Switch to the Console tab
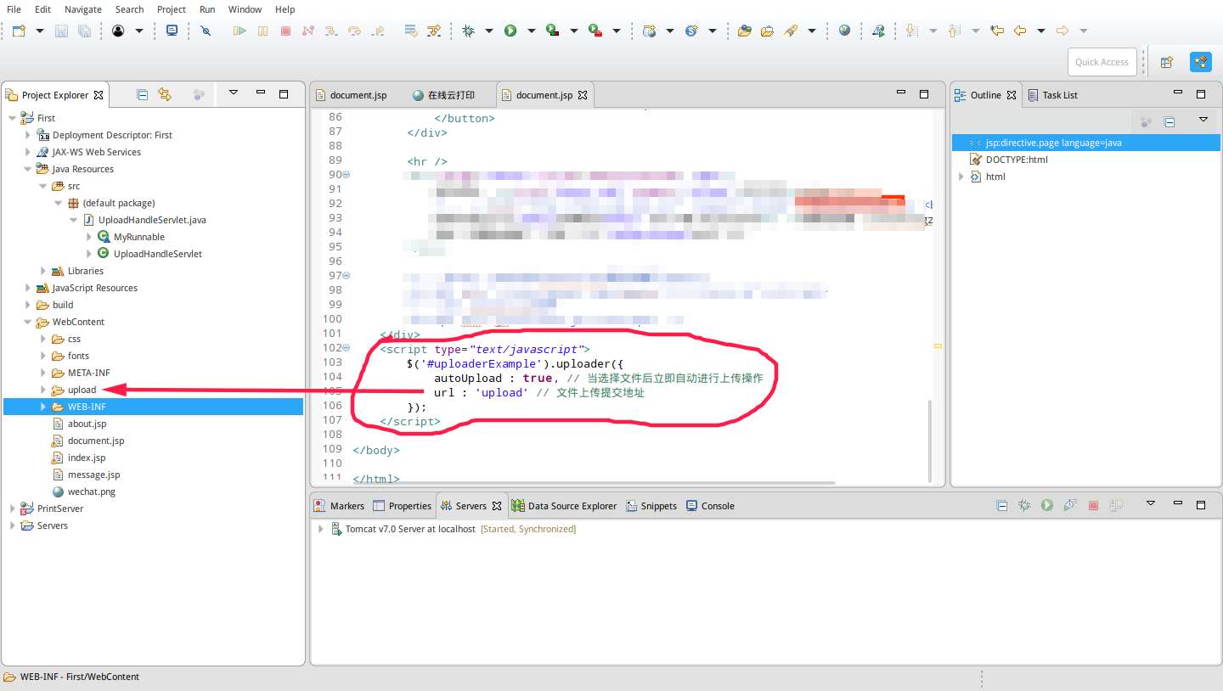The width and height of the screenshot is (1223, 691). point(710,506)
